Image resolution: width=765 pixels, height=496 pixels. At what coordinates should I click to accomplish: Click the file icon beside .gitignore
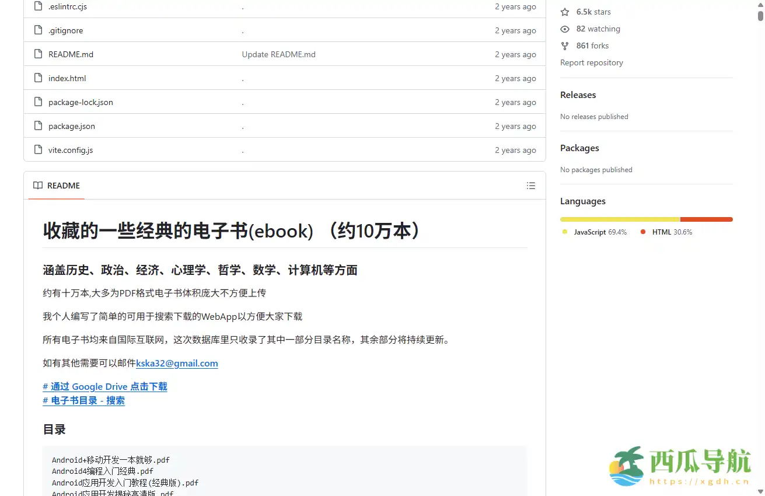pos(37,30)
